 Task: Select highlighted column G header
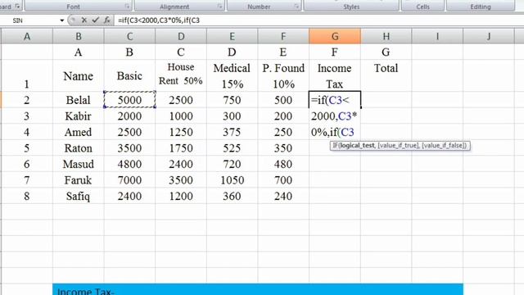pyautogui.click(x=335, y=36)
